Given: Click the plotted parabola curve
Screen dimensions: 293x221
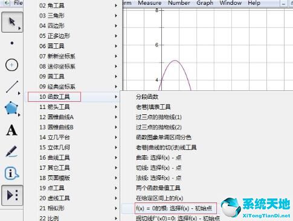Looking at the screenshot, I should 175,61.
